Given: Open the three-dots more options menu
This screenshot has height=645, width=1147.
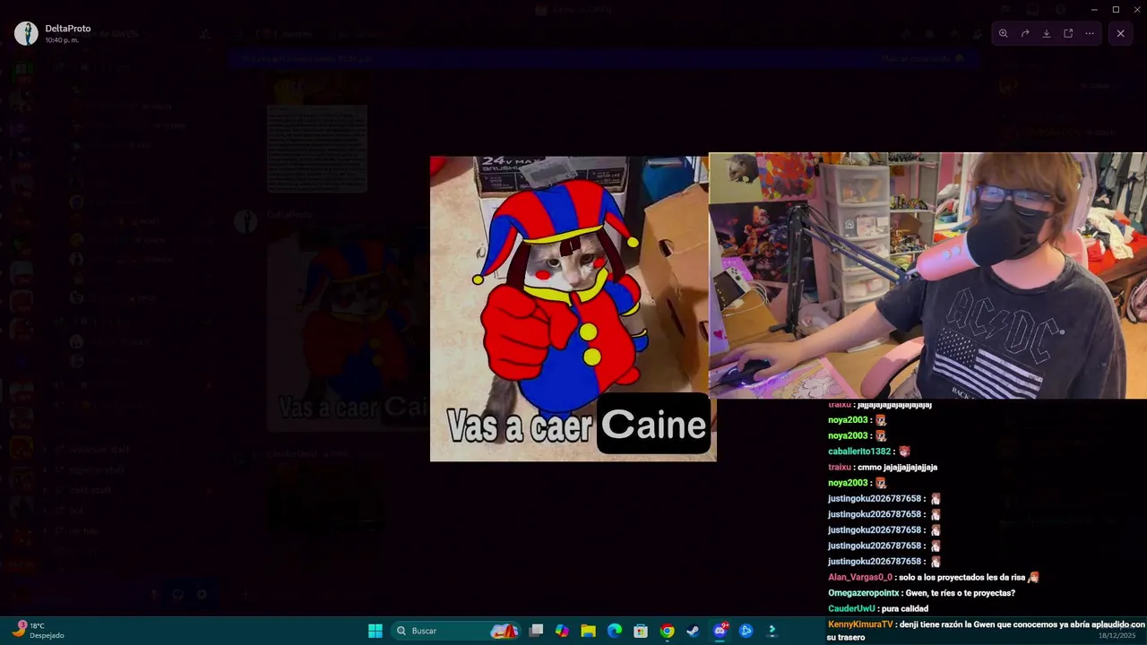Looking at the screenshot, I should tap(1090, 33).
